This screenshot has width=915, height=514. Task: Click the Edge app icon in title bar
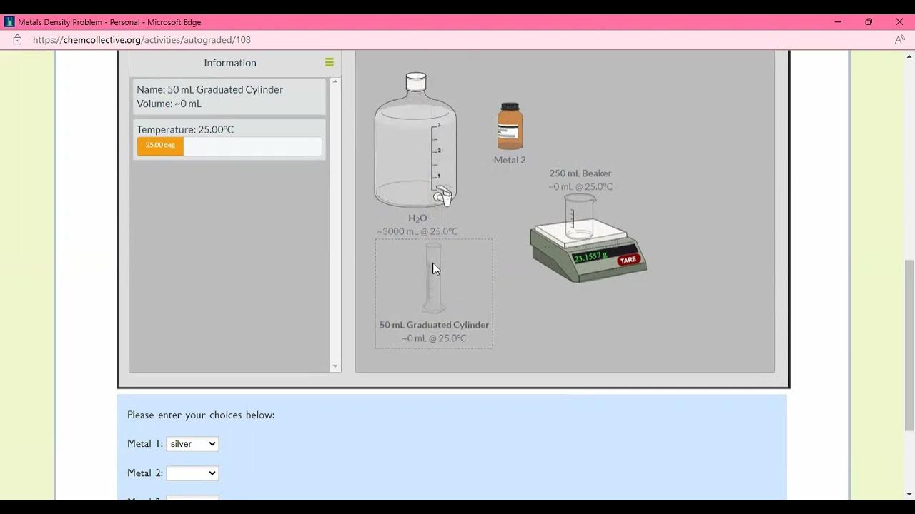pyautogui.click(x=9, y=22)
